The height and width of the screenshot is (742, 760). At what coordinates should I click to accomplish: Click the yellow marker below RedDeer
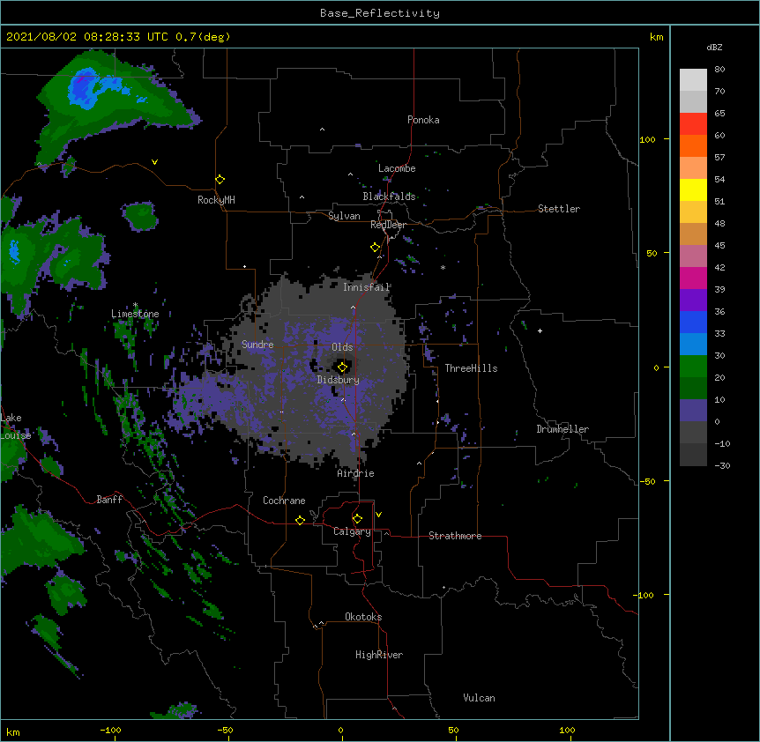[375, 248]
